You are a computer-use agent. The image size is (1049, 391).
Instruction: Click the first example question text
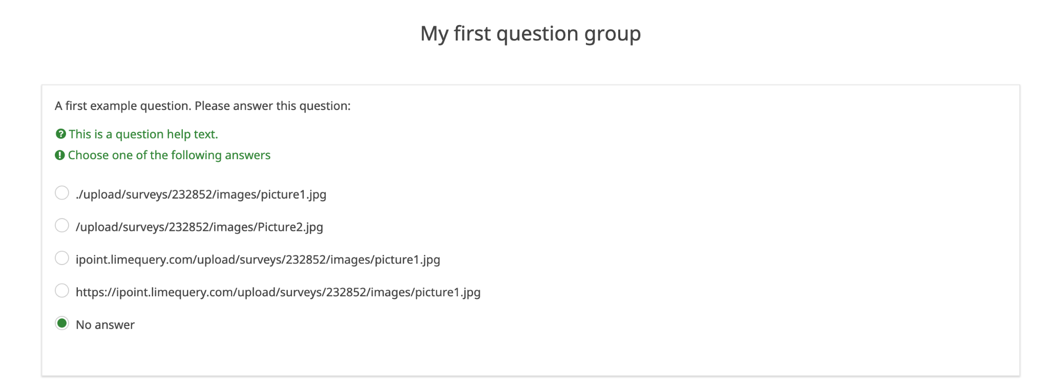(202, 106)
